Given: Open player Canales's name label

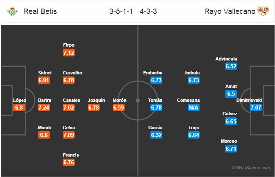Looking at the screenshot, I should pyautogui.click(x=69, y=100).
